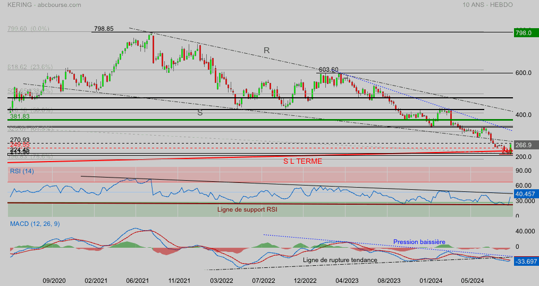Click the R resistance line label
539x286 pixels.
click(x=266, y=51)
